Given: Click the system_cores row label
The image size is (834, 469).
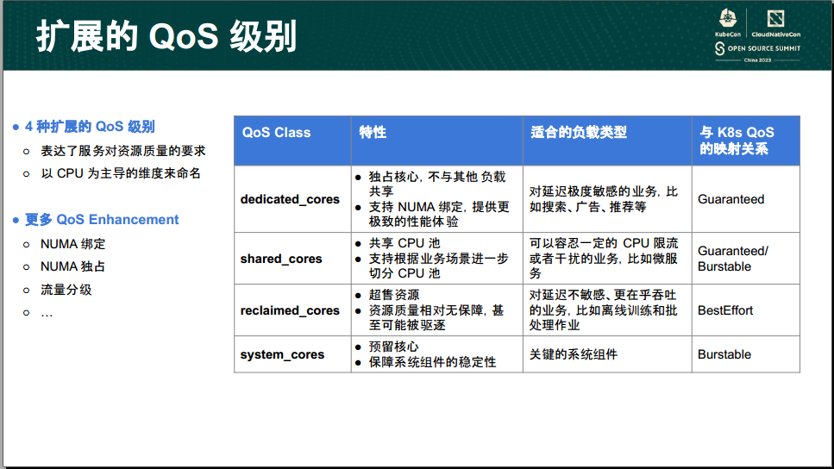Looking at the screenshot, I should click(x=282, y=354).
